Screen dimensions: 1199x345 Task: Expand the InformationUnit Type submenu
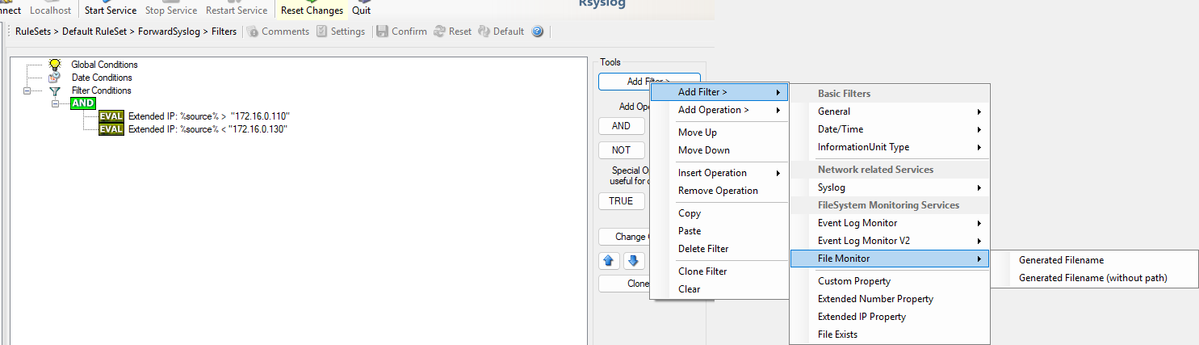[x=890, y=147]
